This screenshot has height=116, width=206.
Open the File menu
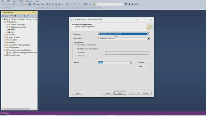(3, 1)
